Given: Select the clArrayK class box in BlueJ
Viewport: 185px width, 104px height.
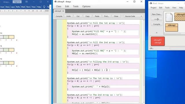Looking at the screenshot, I should (180, 17).
